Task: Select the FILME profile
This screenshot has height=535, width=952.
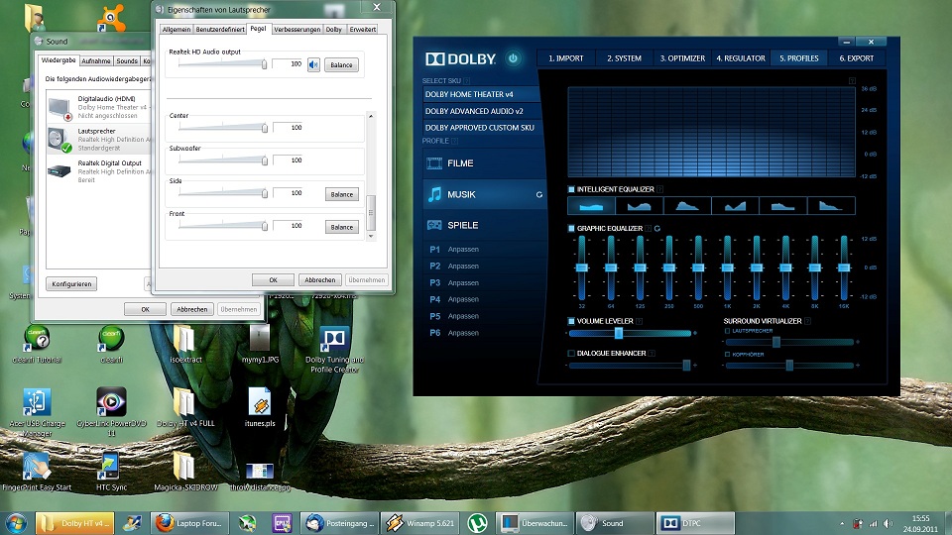Action: (x=484, y=163)
